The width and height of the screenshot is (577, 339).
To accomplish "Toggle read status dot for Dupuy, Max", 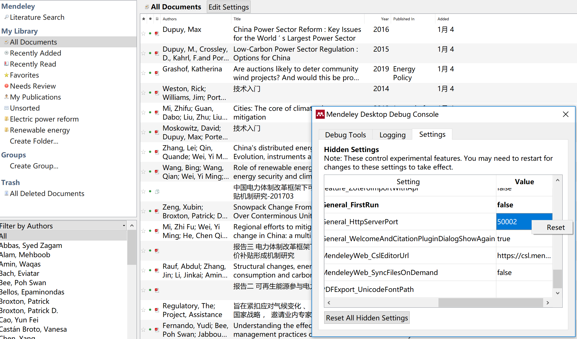I will pos(150,34).
